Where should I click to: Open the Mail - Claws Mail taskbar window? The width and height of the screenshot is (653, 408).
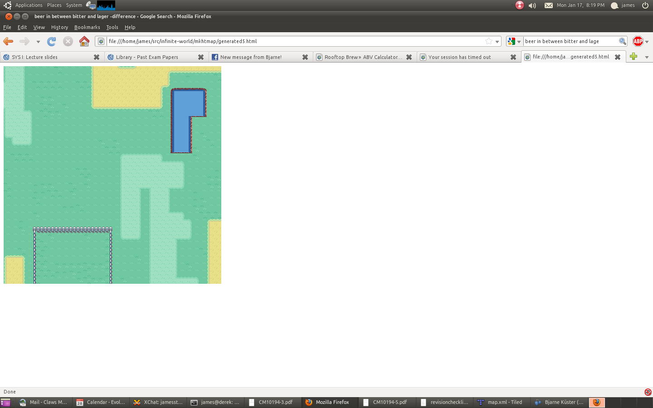pos(44,402)
